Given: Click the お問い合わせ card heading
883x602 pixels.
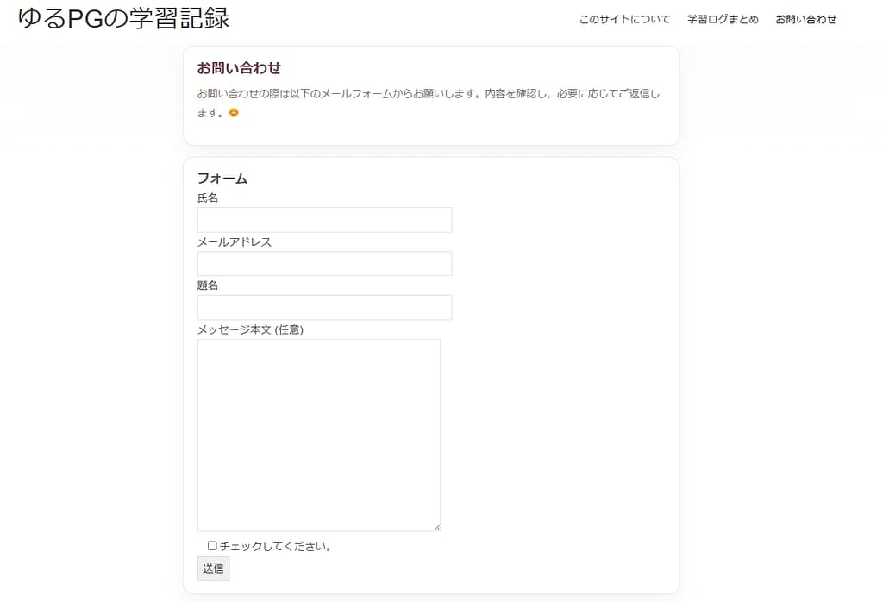Looking at the screenshot, I should coord(239,68).
